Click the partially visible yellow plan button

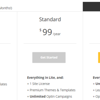99,57
